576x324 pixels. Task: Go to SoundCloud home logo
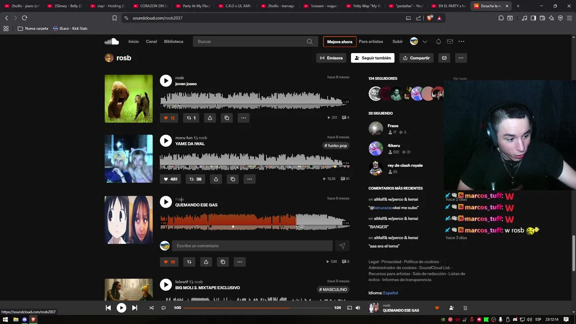[112, 41]
